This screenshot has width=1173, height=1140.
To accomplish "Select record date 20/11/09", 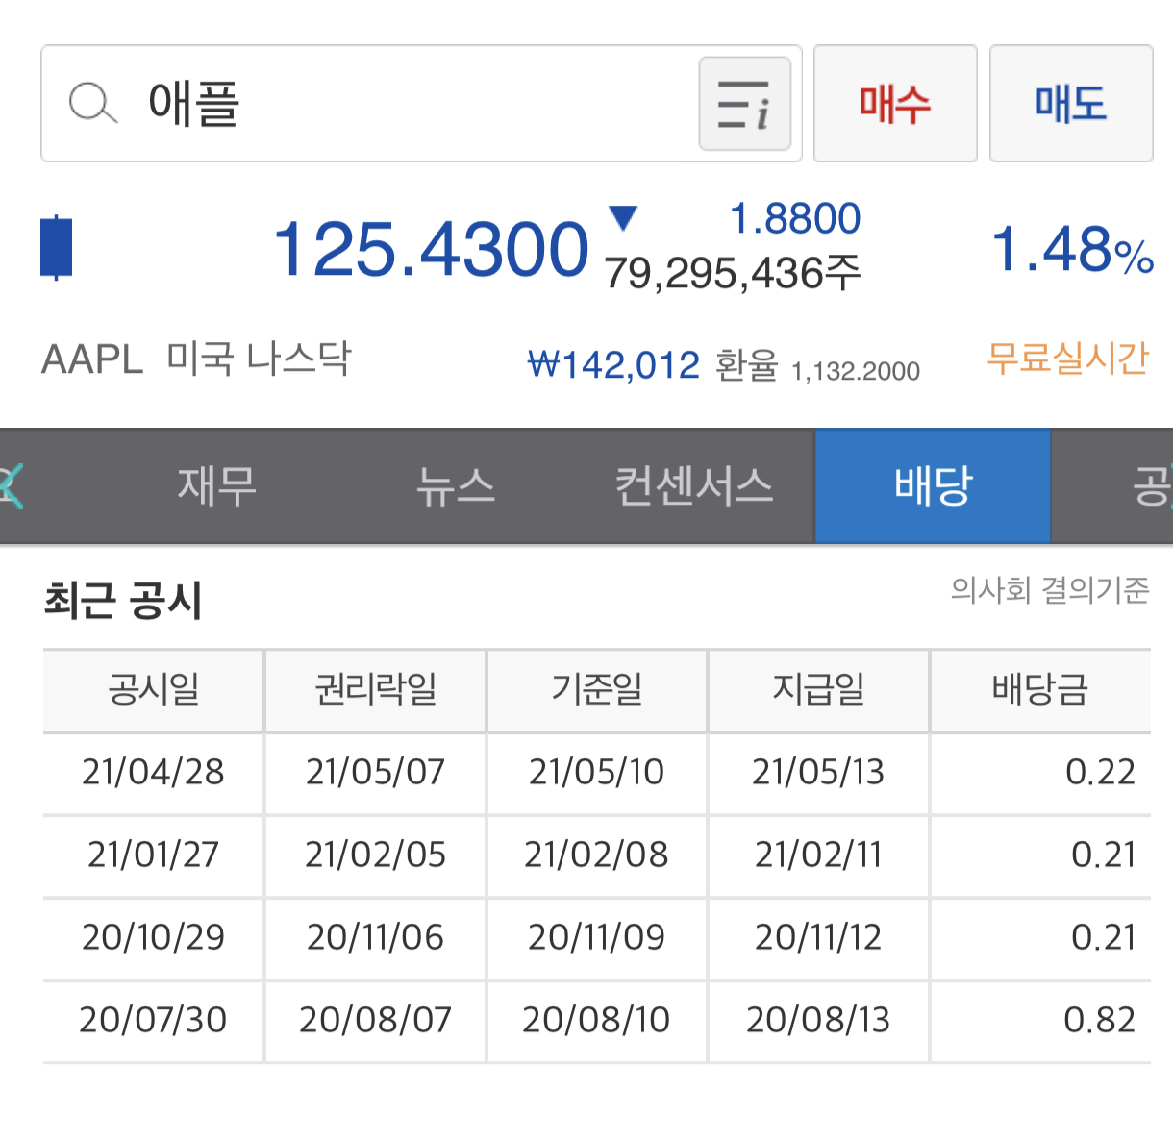I will 596,937.
